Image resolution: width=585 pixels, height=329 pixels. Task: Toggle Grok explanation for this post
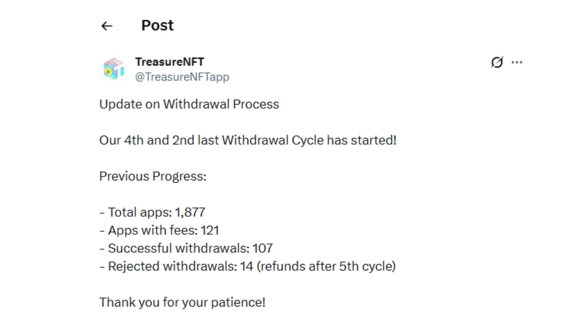pos(497,62)
